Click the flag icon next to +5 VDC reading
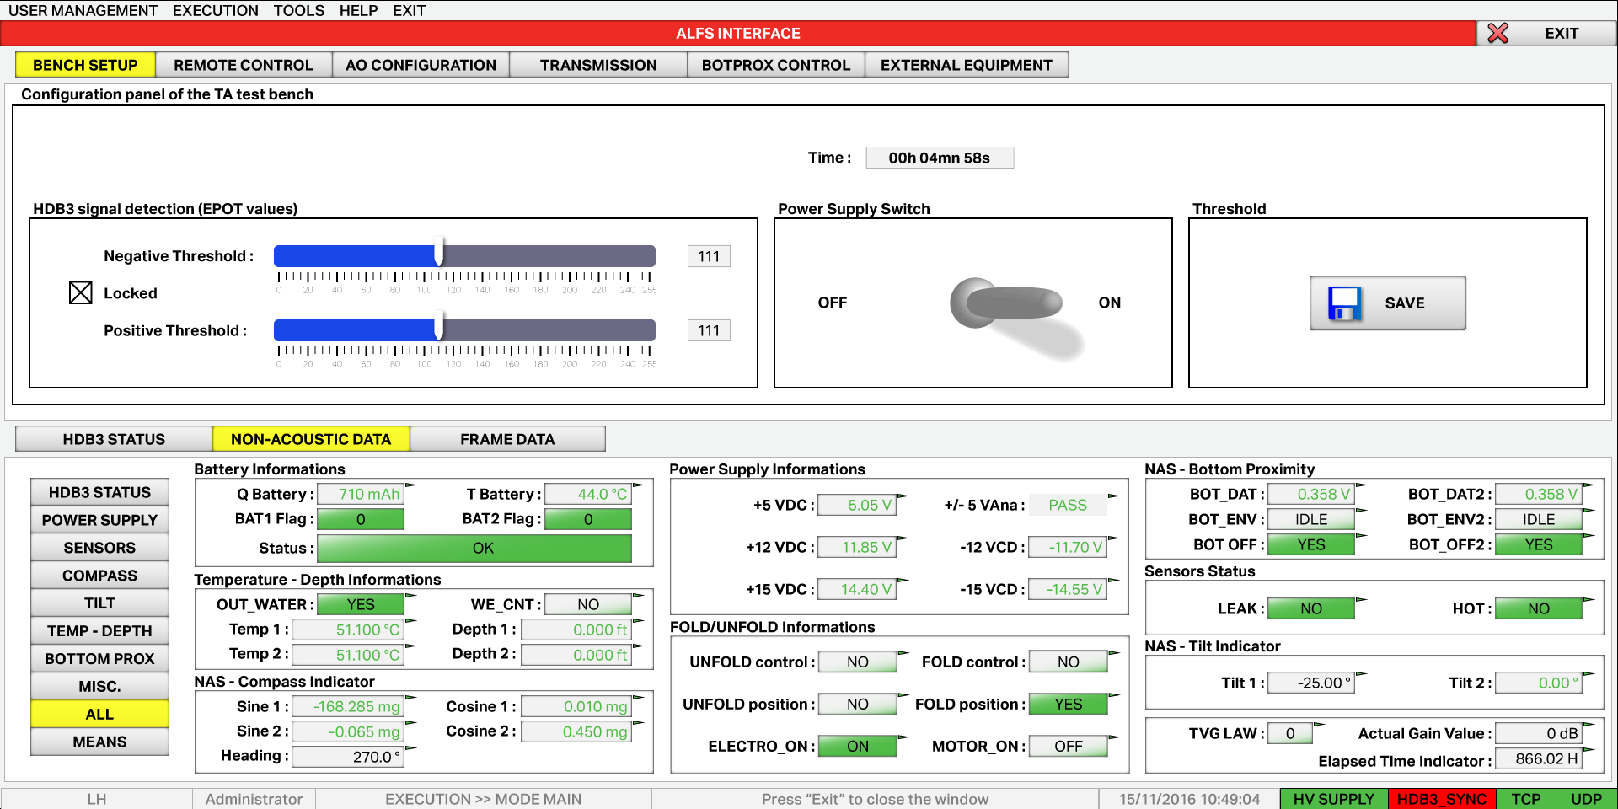Image resolution: width=1618 pixels, height=809 pixels. (x=905, y=496)
